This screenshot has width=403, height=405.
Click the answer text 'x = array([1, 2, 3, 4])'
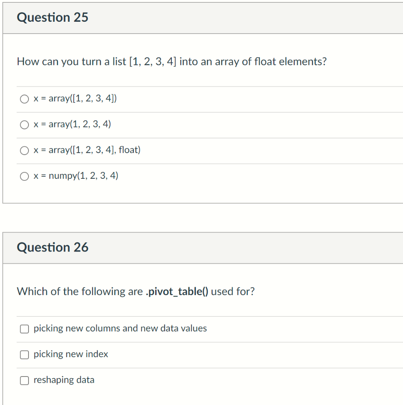75,98
